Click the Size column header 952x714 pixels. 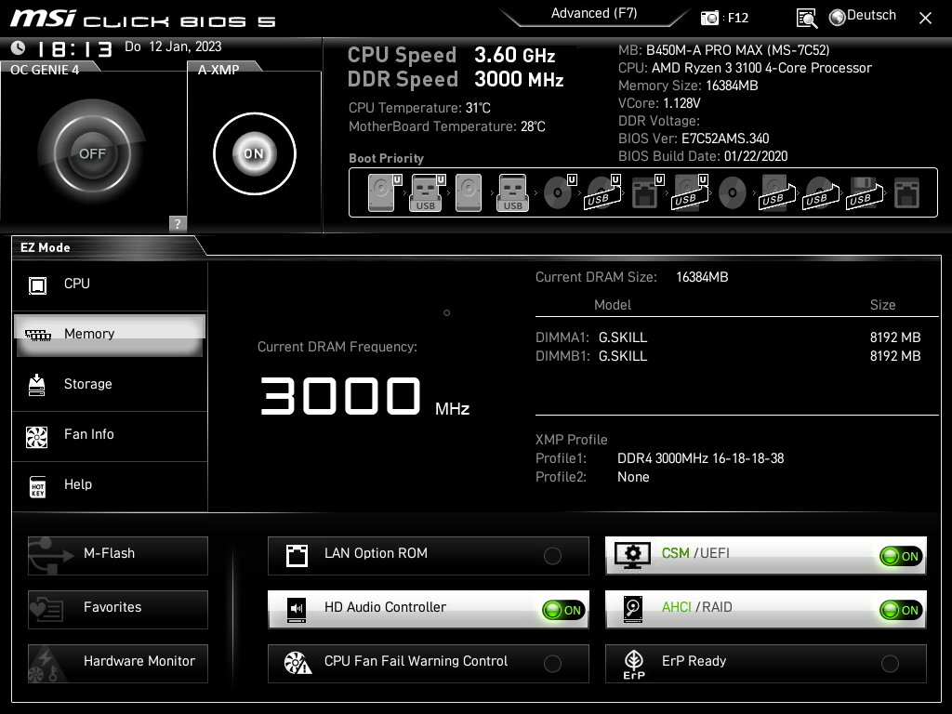coord(883,305)
